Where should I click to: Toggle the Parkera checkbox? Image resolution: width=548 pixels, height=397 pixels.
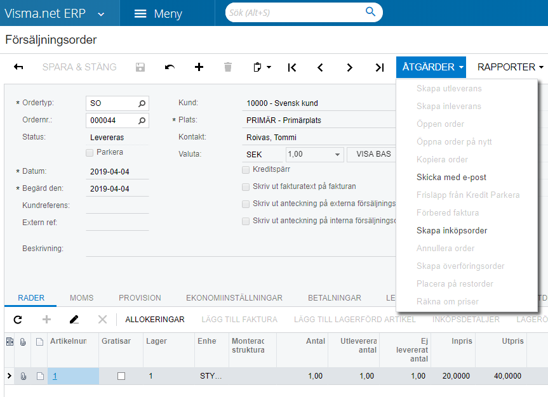coord(90,153)
